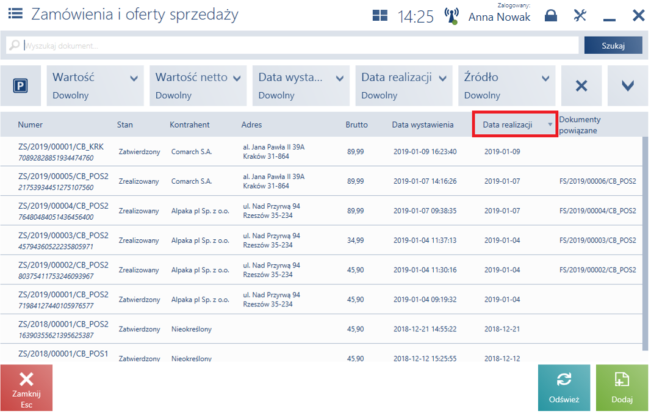The height and width of the screenshot is (412, 651).
Task: Open the hamburger menu icon
Action: (15, 13)
